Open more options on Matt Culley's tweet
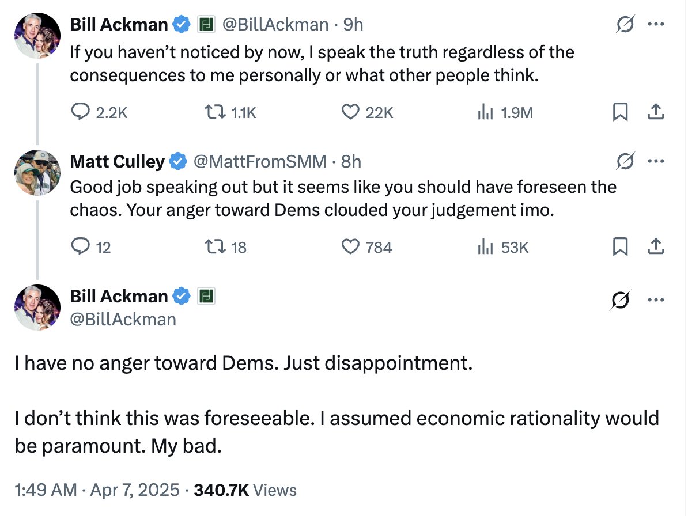The width and height of the screenshot is (688, 516). pyautogui.click(x=656, y=161)
